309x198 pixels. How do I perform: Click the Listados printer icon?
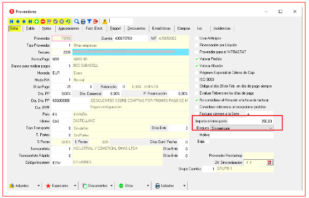158,185
